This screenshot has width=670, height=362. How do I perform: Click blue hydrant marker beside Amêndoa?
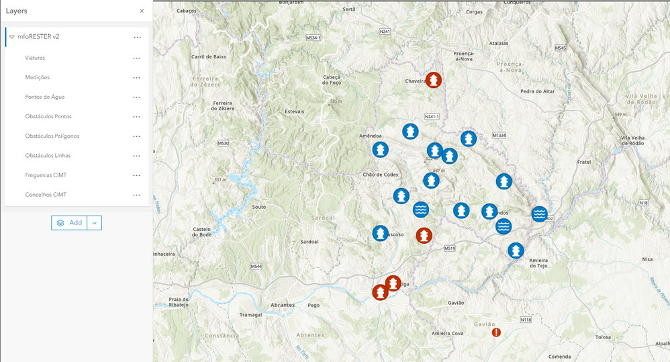coord(380,150)
